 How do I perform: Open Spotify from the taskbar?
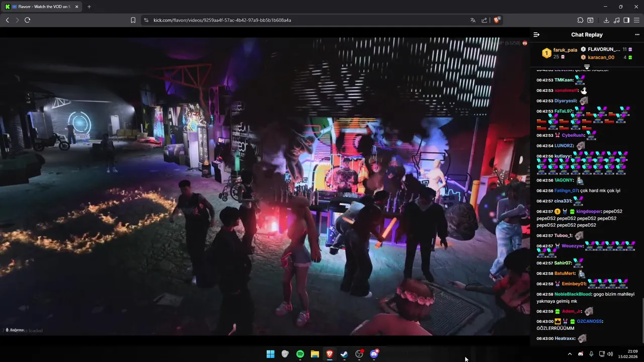(300, 354)
